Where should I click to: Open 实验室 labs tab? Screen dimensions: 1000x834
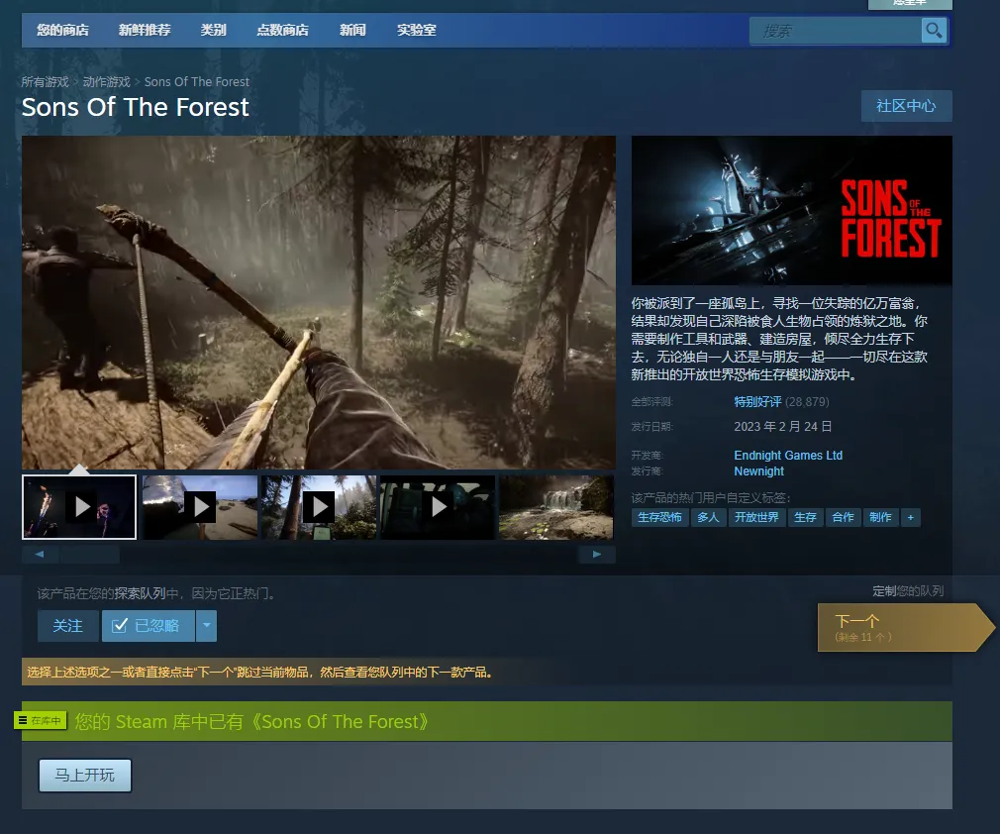click(x=417, y=30)
